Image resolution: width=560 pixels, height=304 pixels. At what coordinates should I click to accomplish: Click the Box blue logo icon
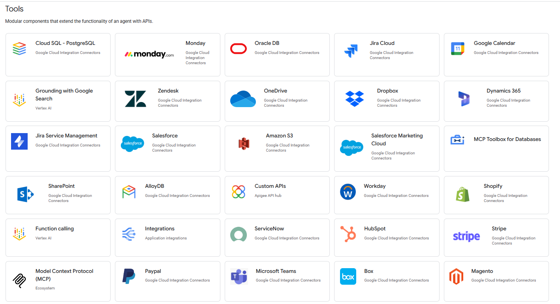click(x=348, y=276)
